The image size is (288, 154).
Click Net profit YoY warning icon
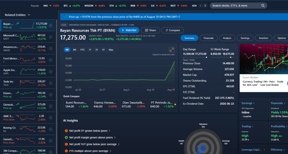coord(66,144)
